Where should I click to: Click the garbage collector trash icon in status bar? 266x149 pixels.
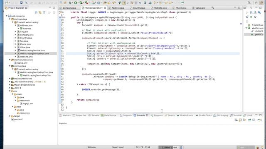(x=181, y=147)
